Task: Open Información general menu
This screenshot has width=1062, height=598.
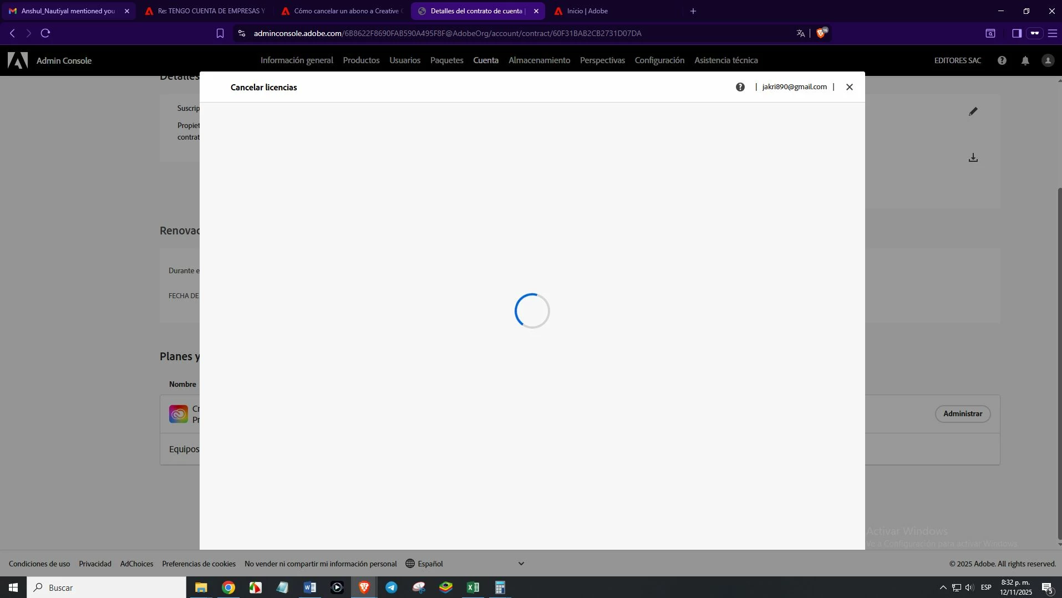Action: (297, 60)
